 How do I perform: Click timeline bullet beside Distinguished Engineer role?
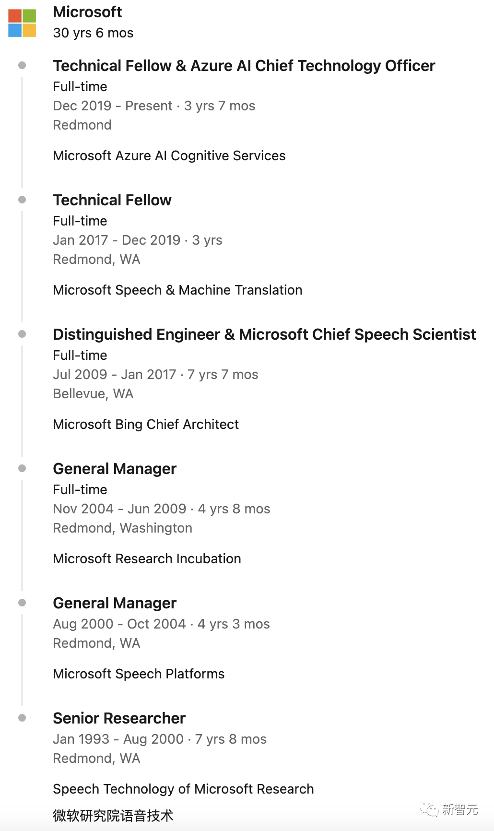pos(22,334)
